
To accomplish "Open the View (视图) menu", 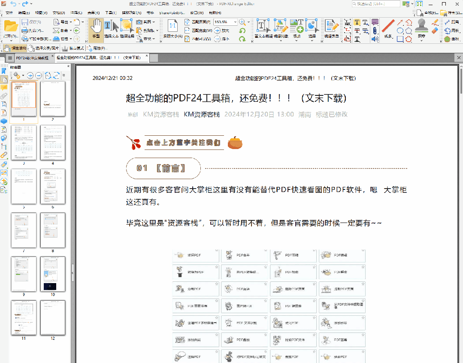I will [x=41, y=13].
